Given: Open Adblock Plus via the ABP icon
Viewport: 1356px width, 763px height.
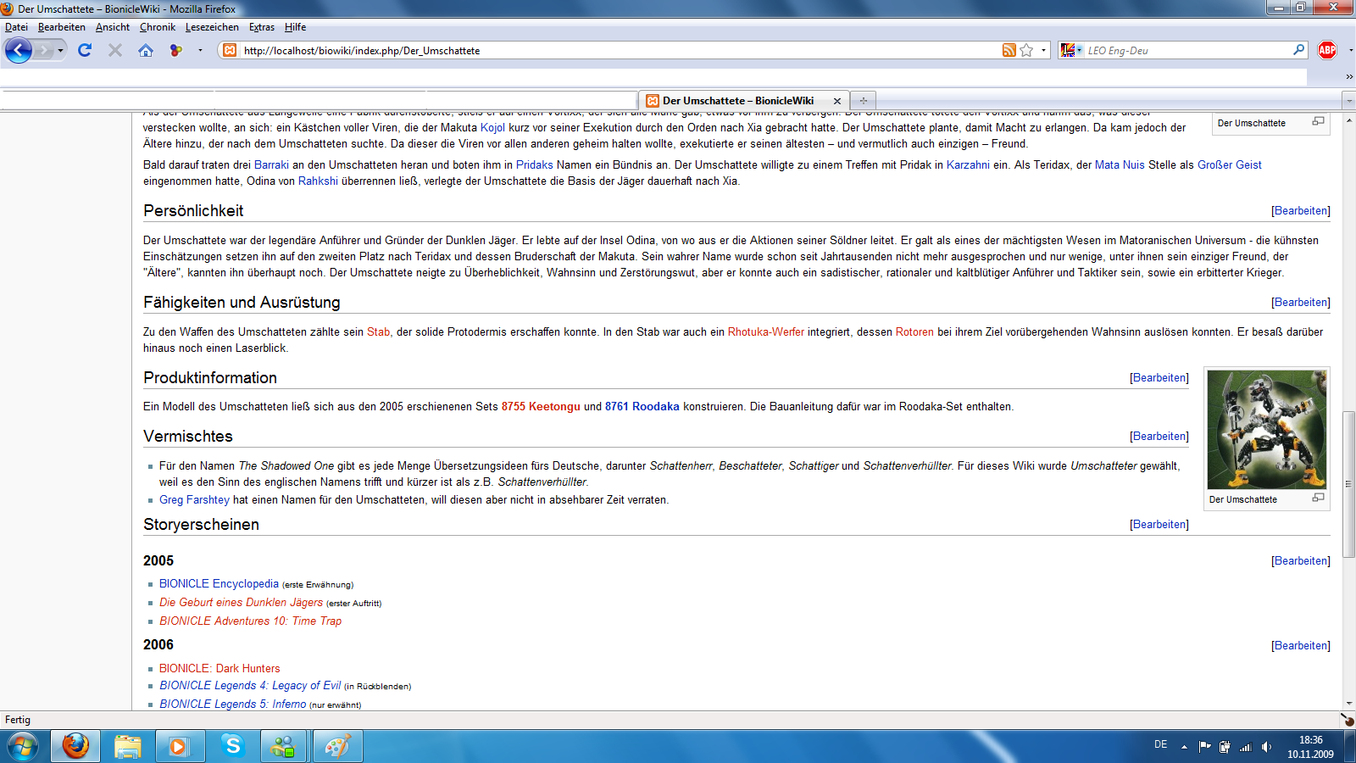Looking at the screenshot, I should coord(1329,50).
